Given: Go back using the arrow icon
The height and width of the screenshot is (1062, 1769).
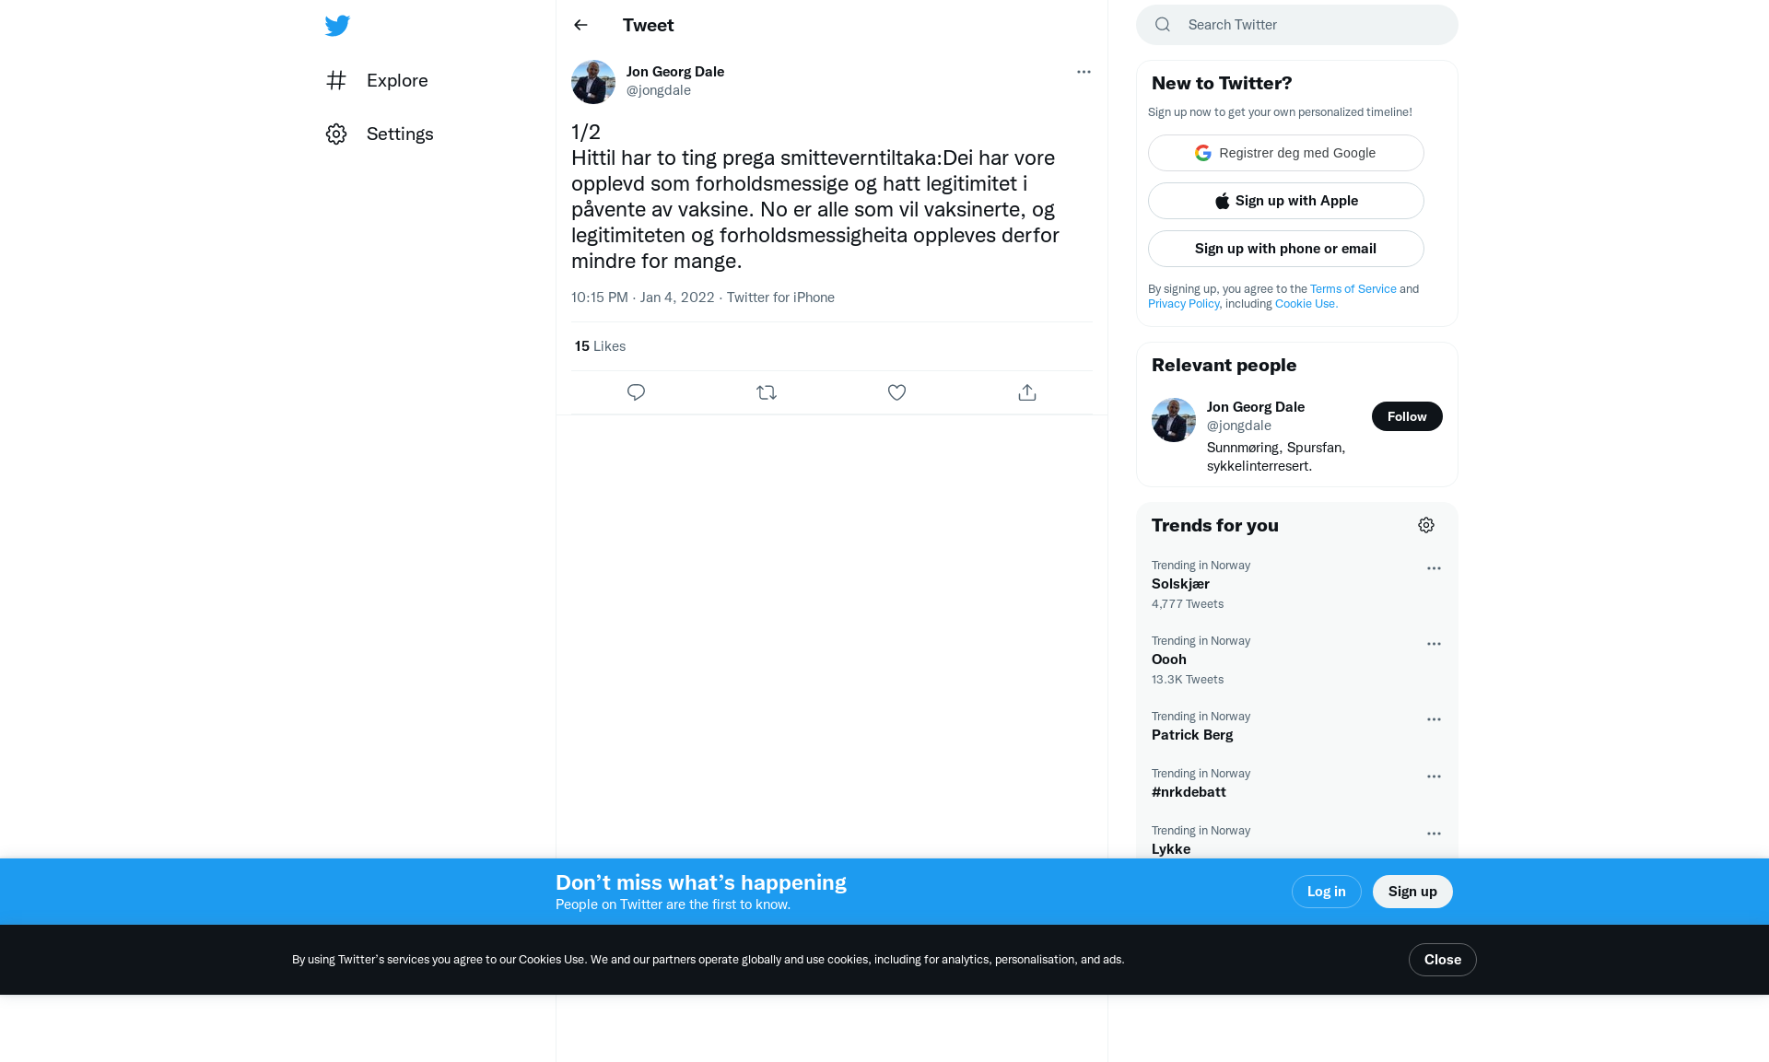Looking at the screenshot, I should tap(580, 25).
